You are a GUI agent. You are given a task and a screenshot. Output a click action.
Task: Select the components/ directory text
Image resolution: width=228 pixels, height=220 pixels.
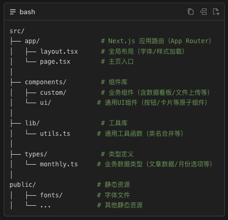coord(46,82)
